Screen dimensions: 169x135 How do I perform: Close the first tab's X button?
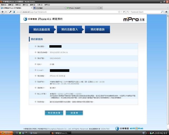[32, 8]
